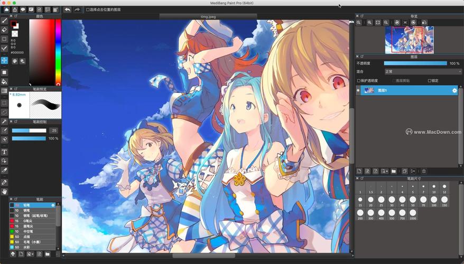
Task: Select the Bucket fill tool
Action: click(4, 81)
